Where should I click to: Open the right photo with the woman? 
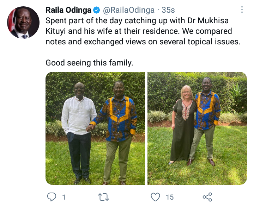point(197,128)
